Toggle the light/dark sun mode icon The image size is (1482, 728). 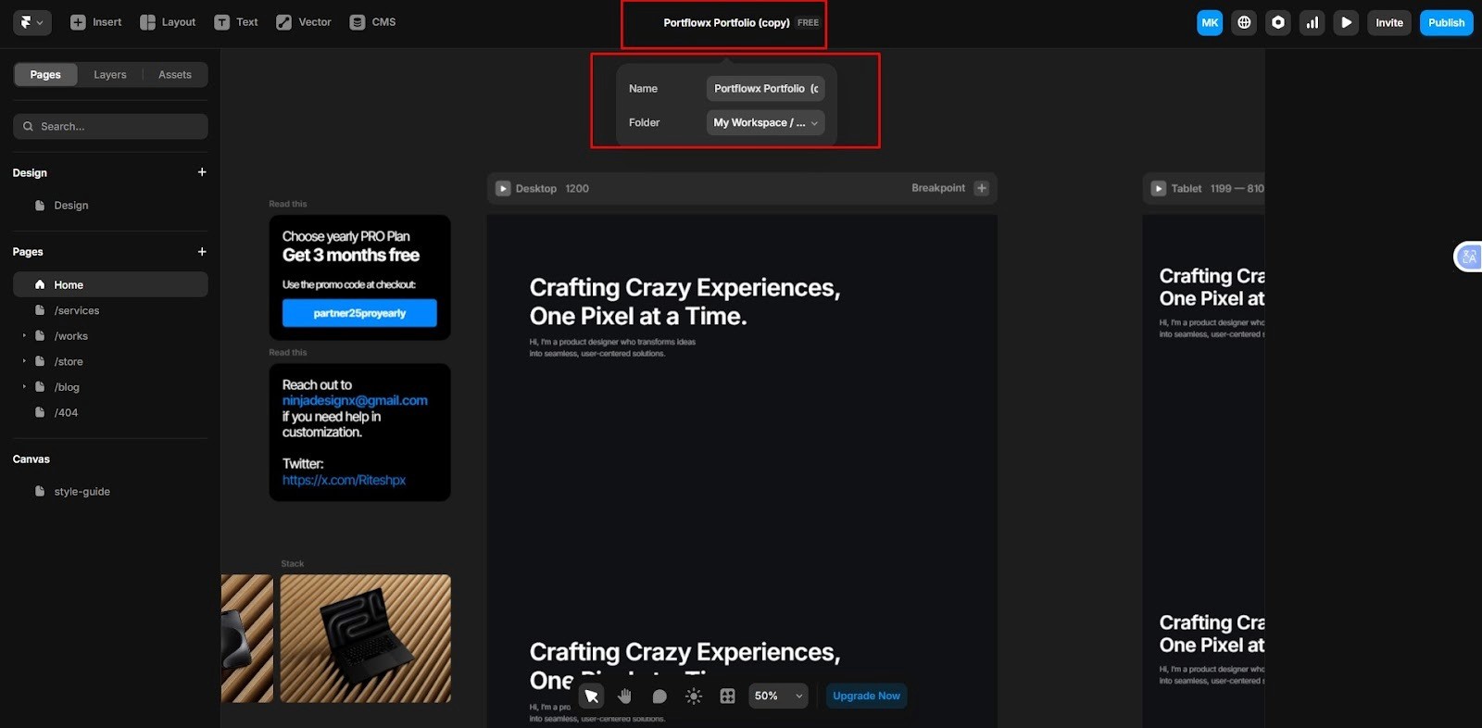(694, 696)
